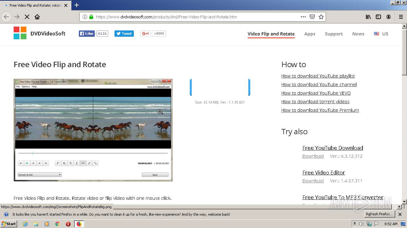
Task: Open Free YouTube To MP3 Converter link
Action: pyautogui.click(x=343, y=197)
